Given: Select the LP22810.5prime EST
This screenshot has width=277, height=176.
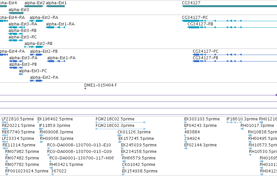Looking at the screenshot, I should (5, 122).
